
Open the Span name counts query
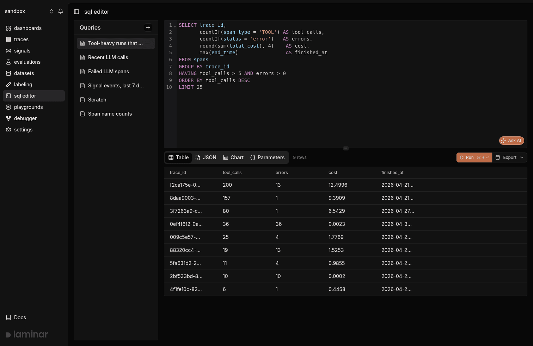116,114
